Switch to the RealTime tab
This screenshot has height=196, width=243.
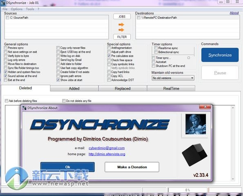point(171,89)
